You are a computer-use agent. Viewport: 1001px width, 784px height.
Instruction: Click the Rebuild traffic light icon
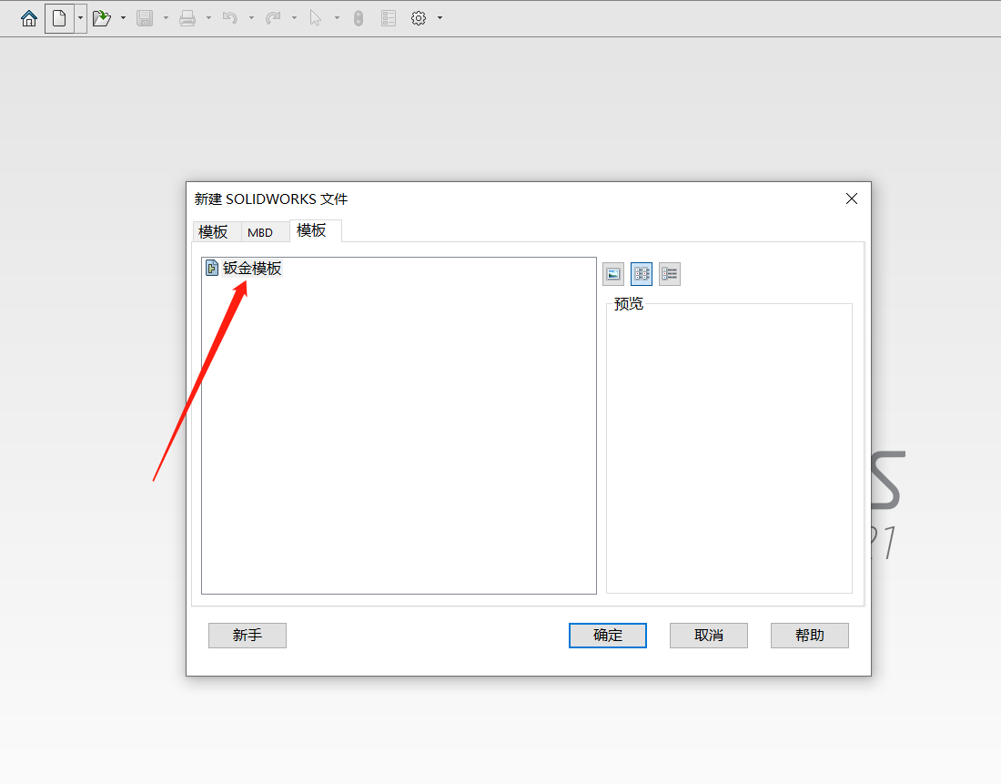coord(359,18)
